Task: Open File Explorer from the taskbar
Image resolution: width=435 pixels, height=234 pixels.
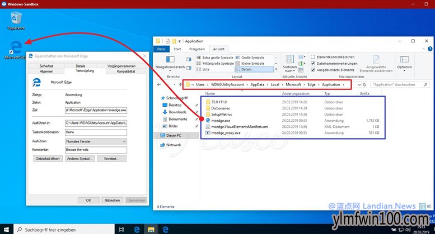Action: tap(151, 230)
